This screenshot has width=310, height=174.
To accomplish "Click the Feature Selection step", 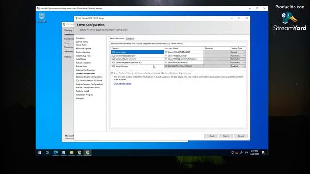I will point(83,63).
